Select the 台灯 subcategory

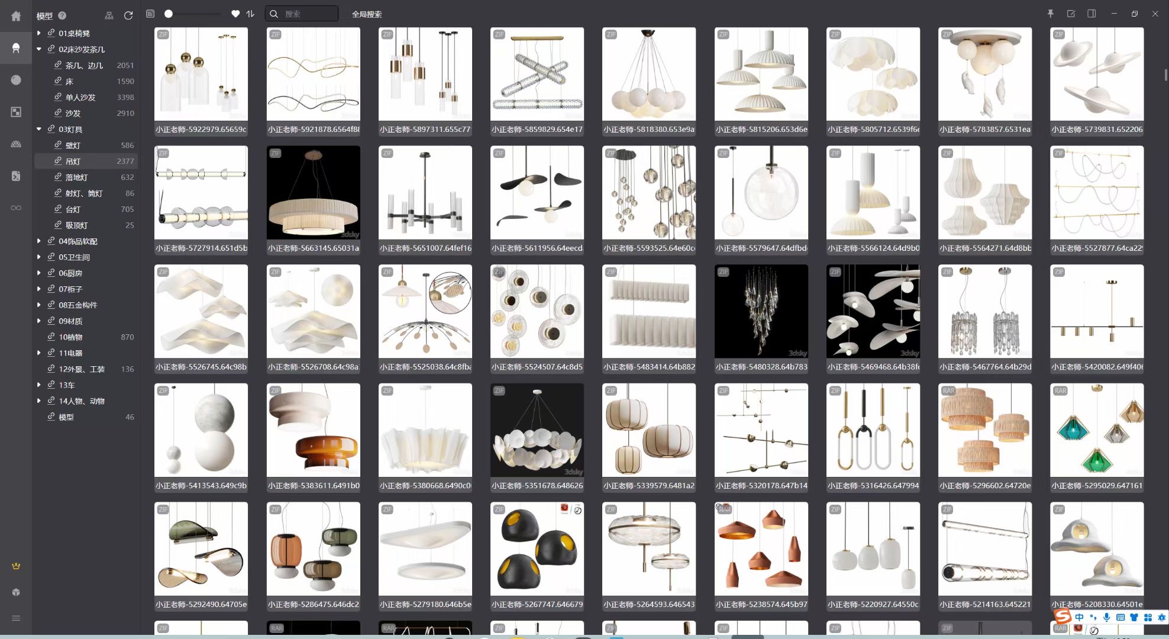pos(86,209)
